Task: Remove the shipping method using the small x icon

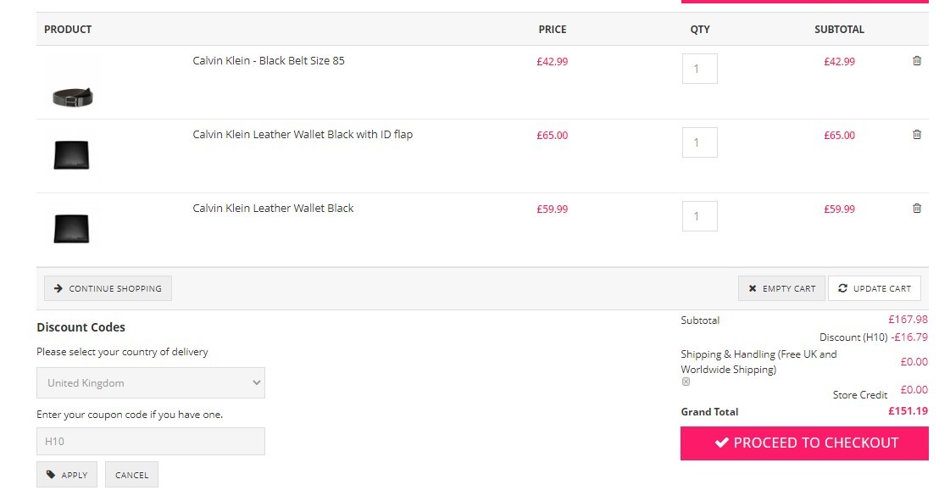Action: (x=686, y=382)
